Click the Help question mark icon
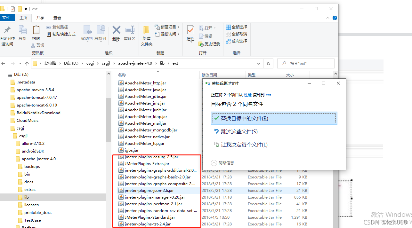This screenshot has height=228, width=412. 335,18
